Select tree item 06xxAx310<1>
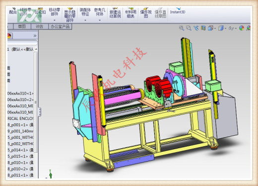Viewport: 258px width, 186px height. (20, 93)
